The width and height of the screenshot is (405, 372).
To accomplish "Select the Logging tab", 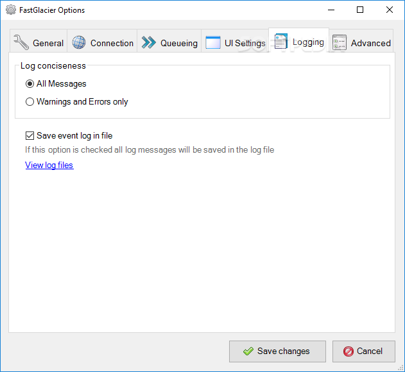I will [x=299, y=40].
